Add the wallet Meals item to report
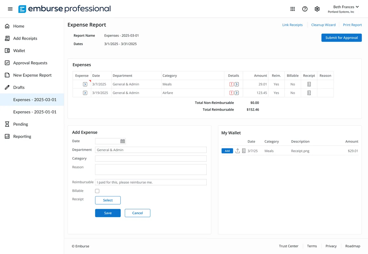 coord(227,151)
